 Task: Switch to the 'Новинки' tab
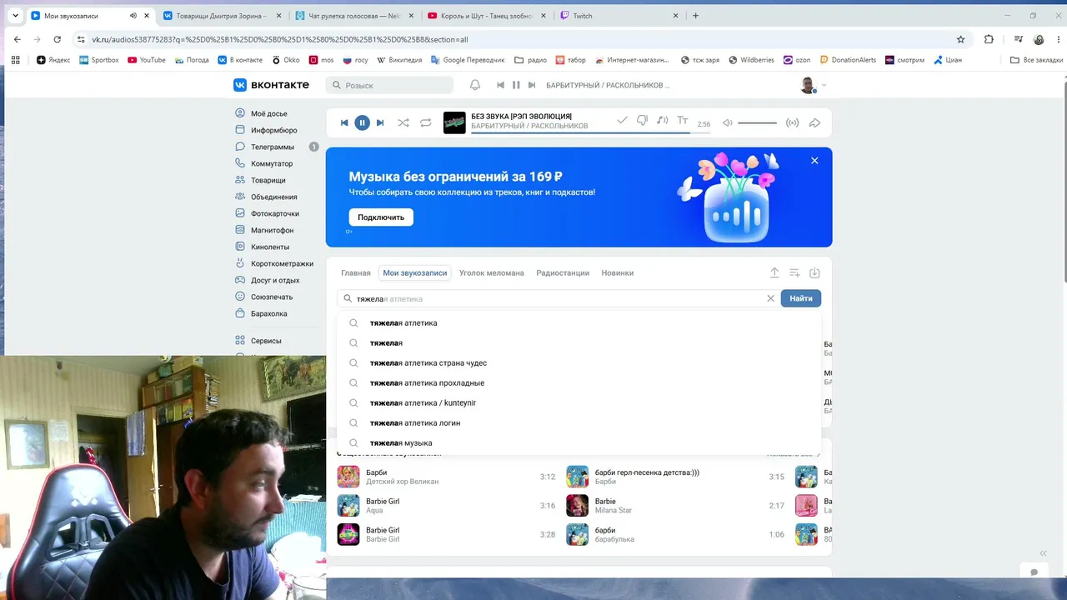[618, 272]
